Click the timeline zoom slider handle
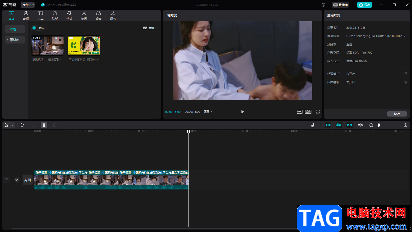The image size is (412, 232). 378,125
